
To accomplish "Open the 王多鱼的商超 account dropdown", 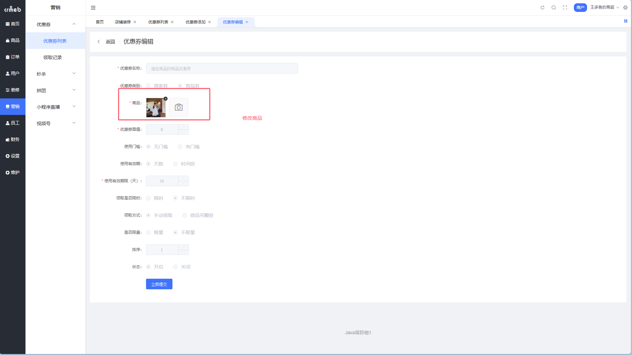I will coord(604,7).
